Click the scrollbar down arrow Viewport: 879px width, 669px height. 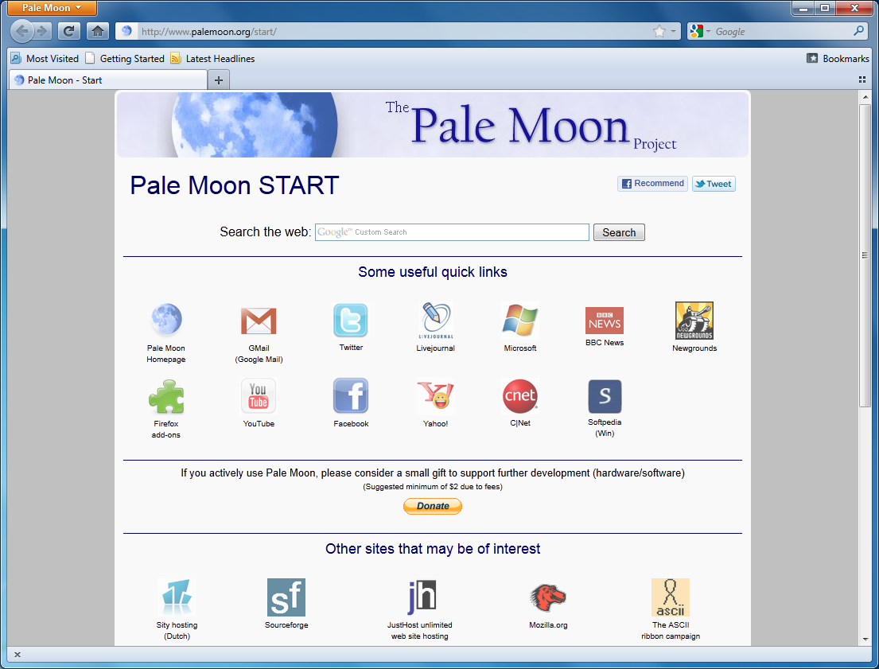[x=865, y=640]
